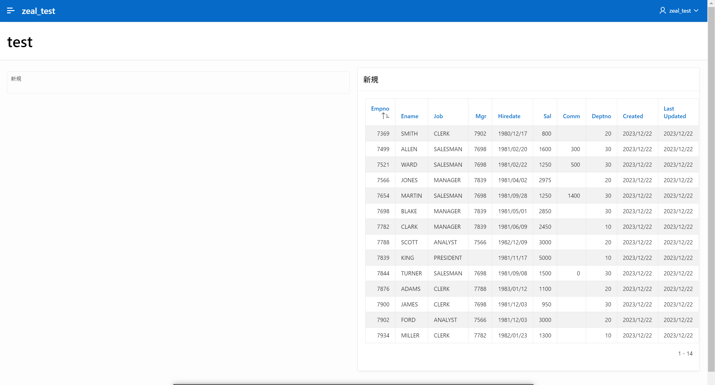
Task: Click the 1 - 14 pagination text
Action: [x=685, y=354]
